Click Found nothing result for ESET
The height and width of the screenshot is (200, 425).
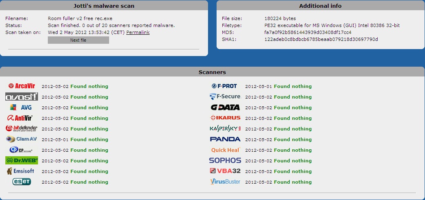tap(89, 182)
